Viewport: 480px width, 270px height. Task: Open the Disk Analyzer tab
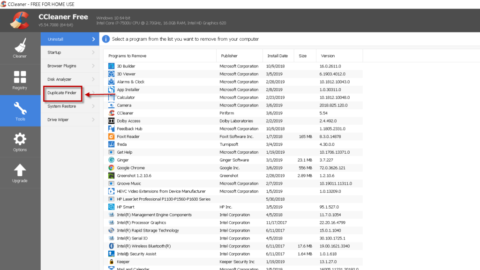pyautogui.click(x=70, y=79)
